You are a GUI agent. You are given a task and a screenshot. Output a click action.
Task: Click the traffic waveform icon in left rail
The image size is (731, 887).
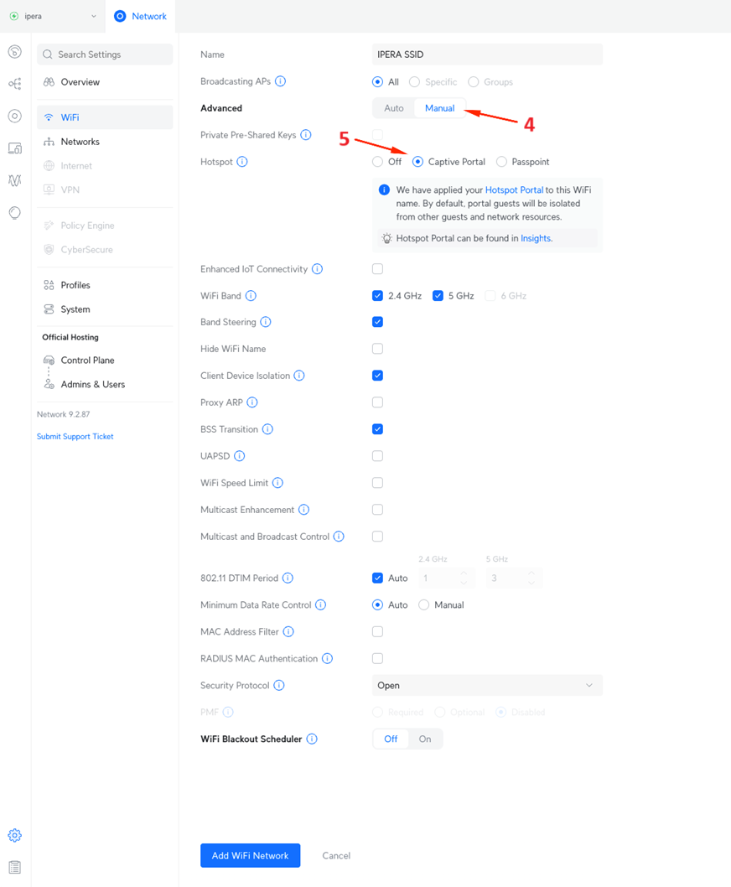point(14,179)
